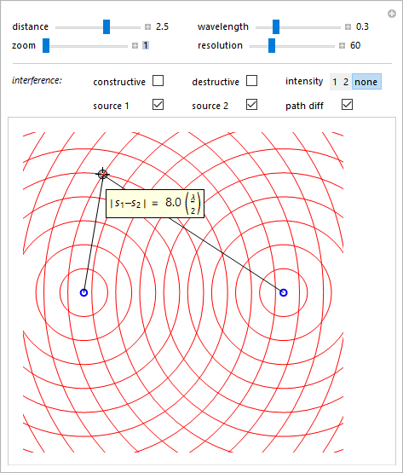Open the panel options plus icon top-right

coord(392,14)
